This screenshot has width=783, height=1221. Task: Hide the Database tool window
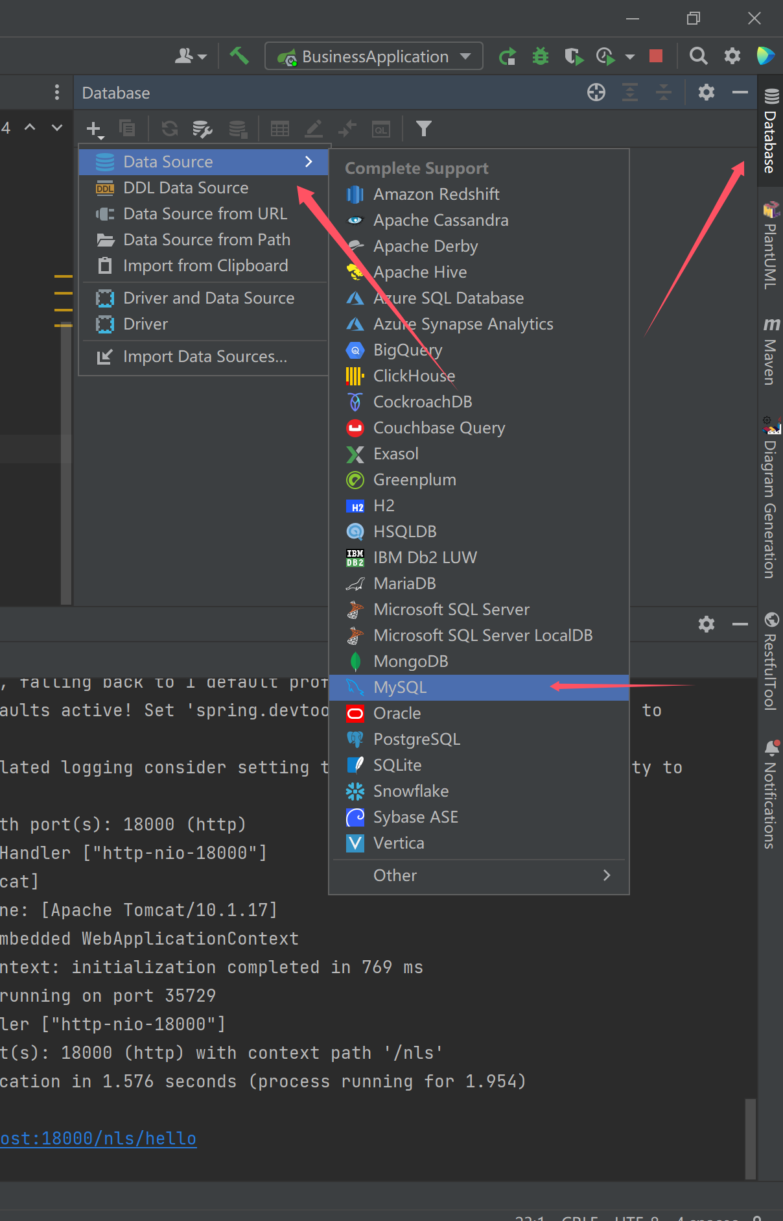740,93
